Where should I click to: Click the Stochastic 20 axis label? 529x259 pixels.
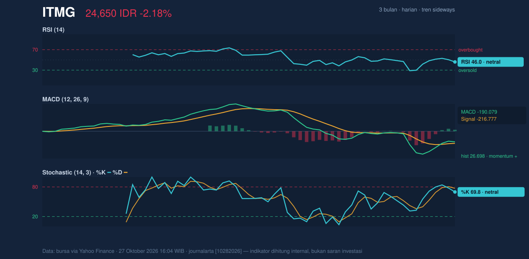[35, 216]
